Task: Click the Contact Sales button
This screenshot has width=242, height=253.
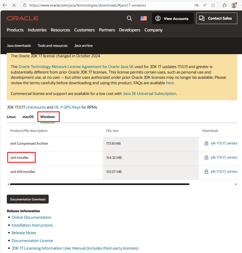Action: click(x=217, y=18)
